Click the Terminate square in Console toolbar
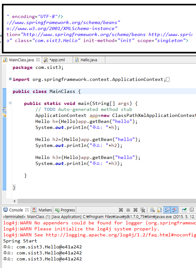 [128, 210]
